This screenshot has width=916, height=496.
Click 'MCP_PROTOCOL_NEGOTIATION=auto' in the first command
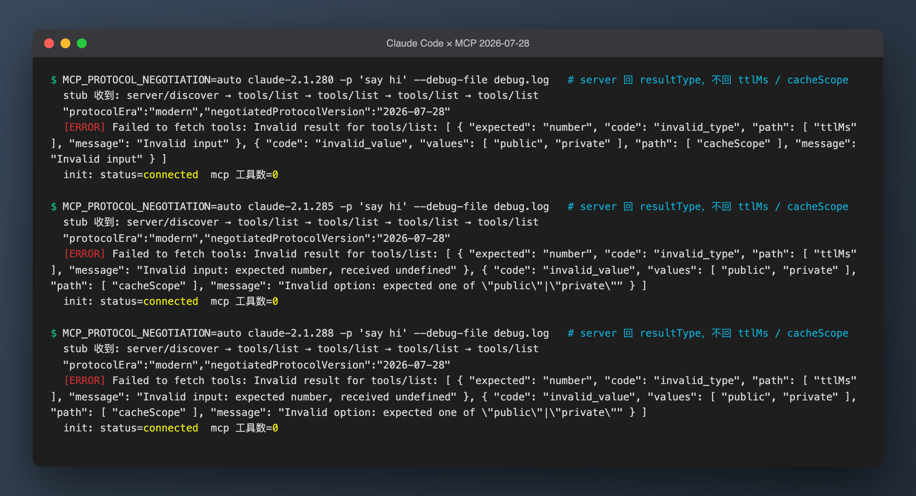click(x=152, y=80)
